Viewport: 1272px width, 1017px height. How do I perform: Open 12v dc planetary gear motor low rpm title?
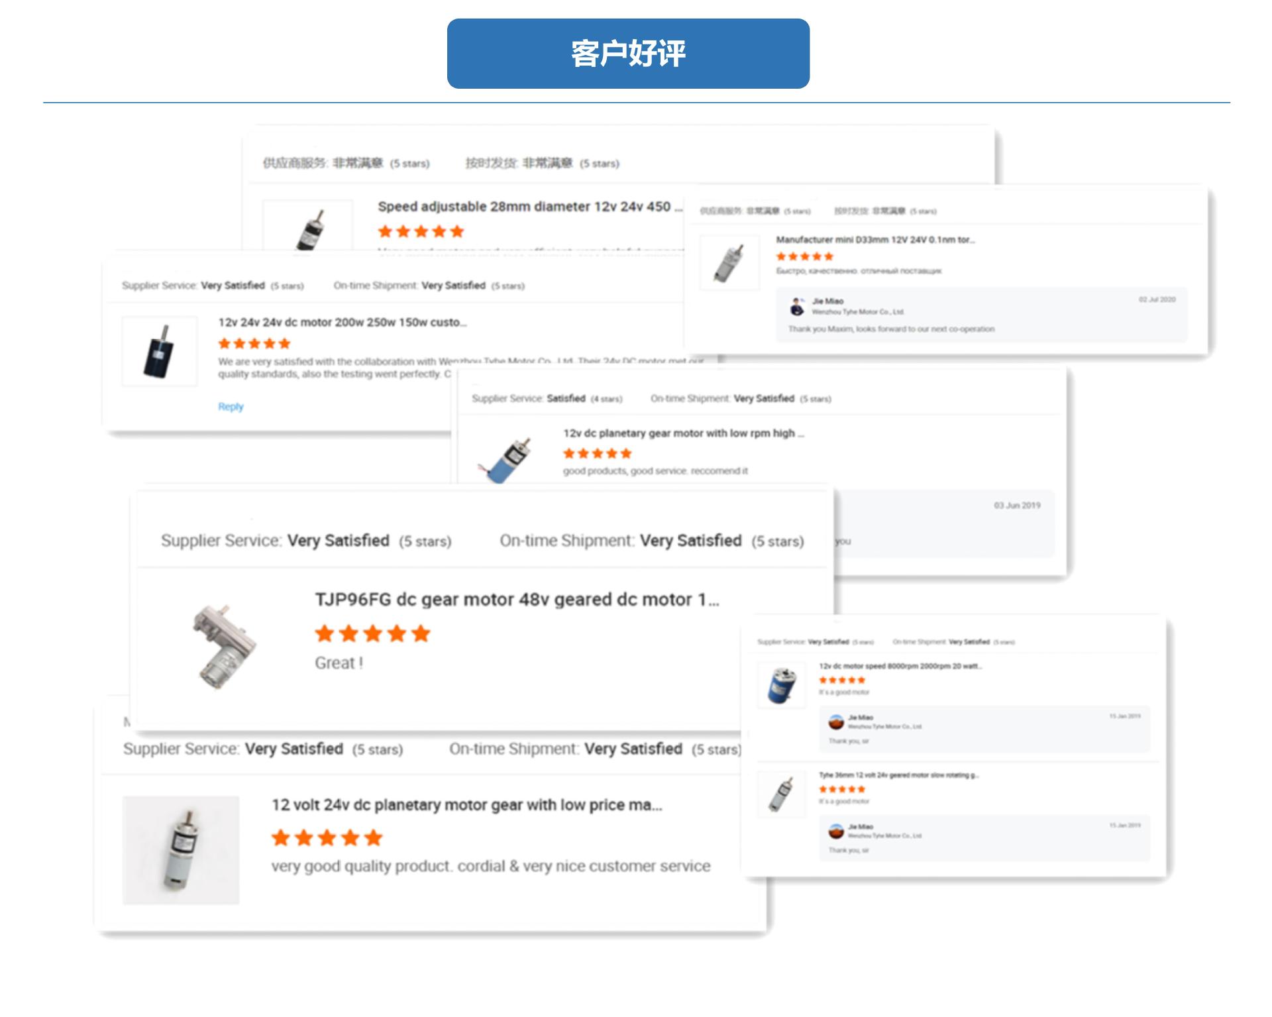click(x=684, y=433)
